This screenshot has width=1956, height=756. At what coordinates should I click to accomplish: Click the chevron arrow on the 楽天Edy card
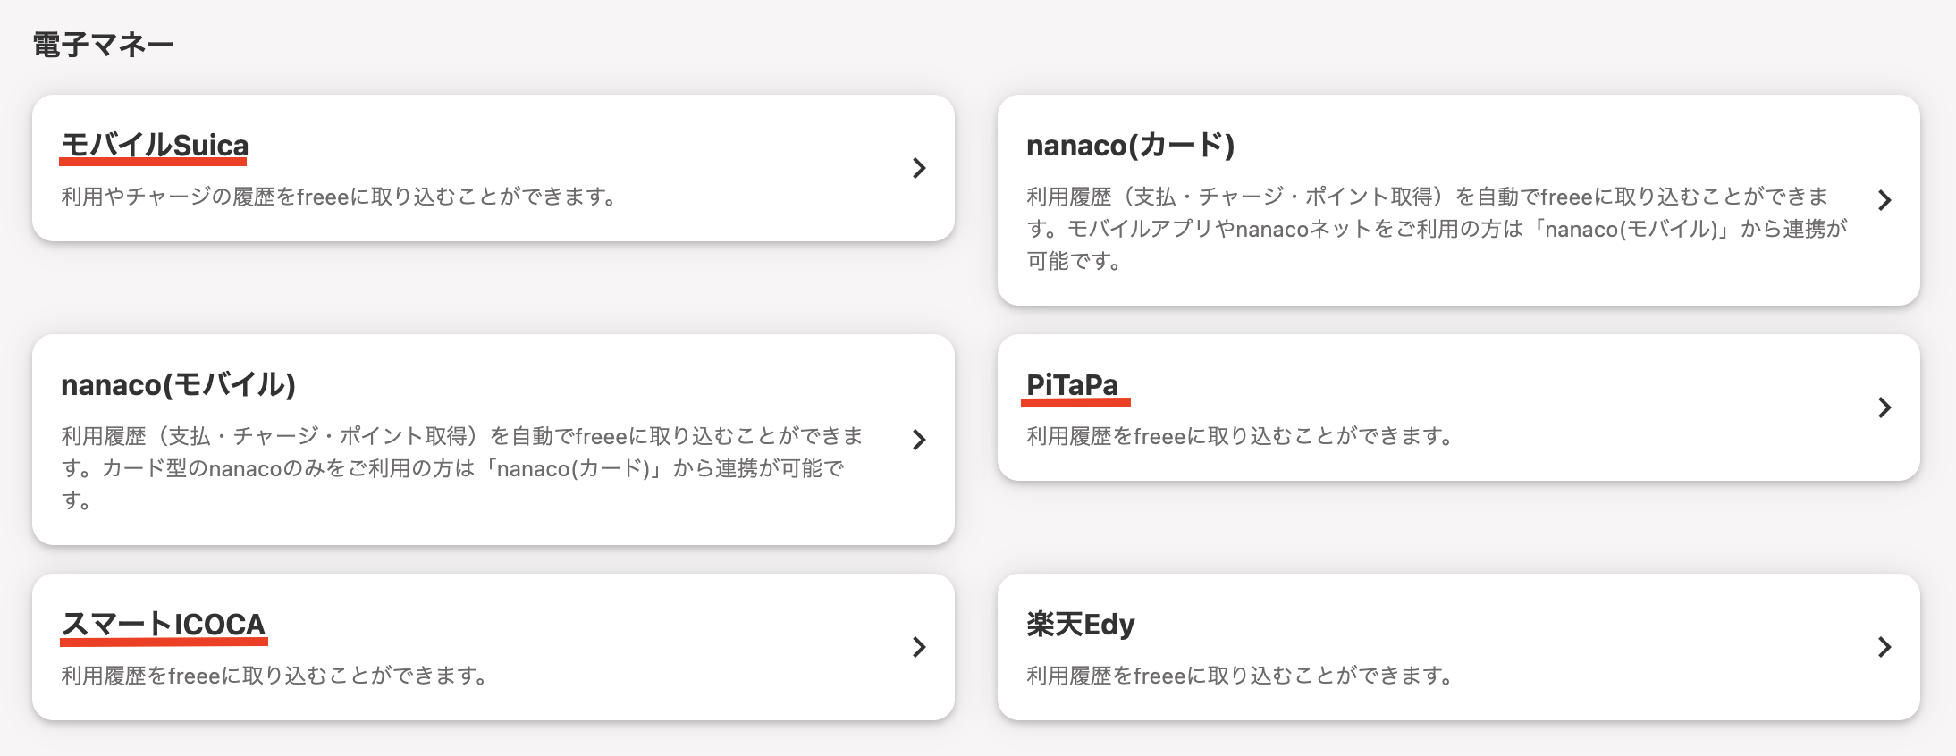1884,647
